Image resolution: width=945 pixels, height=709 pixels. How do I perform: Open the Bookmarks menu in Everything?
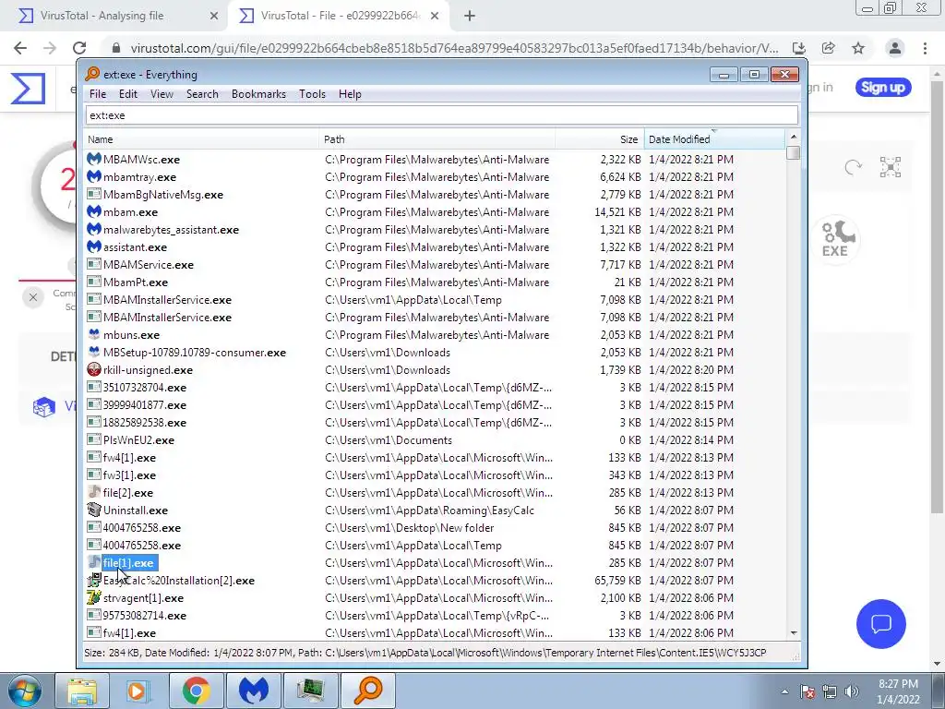(258, 94)
